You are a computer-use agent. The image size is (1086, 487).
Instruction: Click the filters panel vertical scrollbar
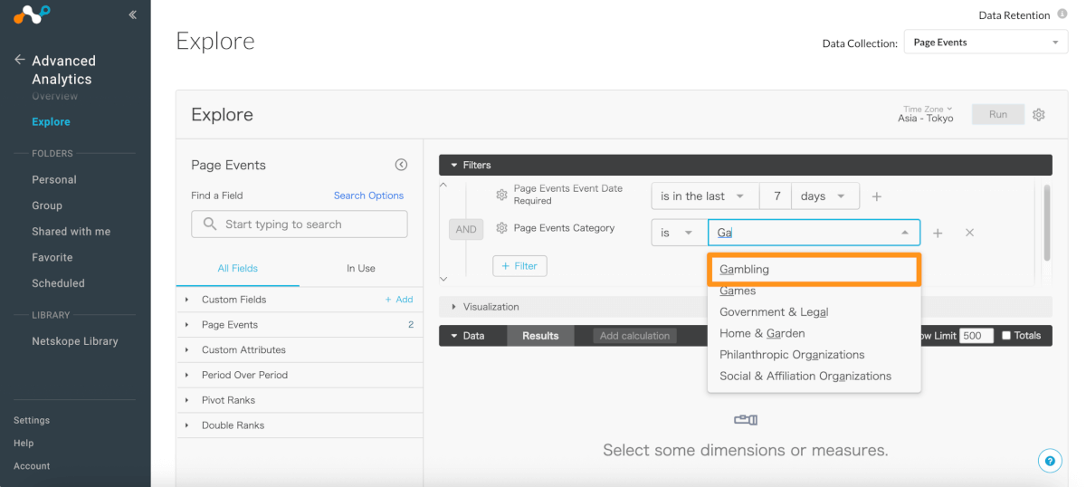pos(1047,222)
